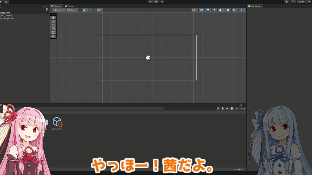312x175 pixels.
Task: Toggle 2D view mode
Action: tap(201, 10)
